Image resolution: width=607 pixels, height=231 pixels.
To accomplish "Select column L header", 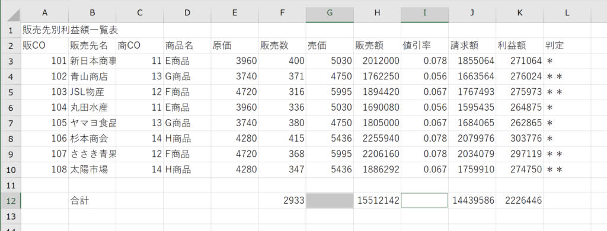I will pos(567,13).
